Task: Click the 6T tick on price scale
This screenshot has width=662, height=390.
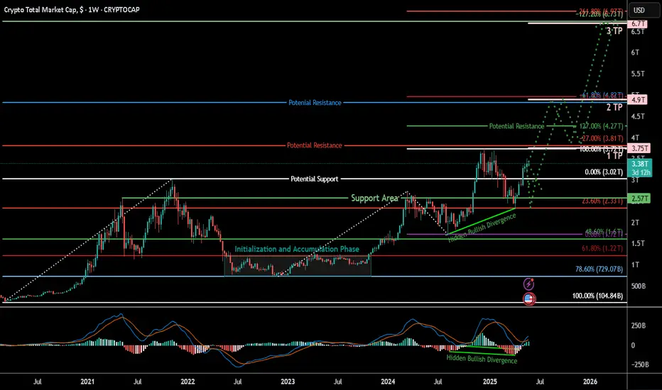Action: coord(635,52)
